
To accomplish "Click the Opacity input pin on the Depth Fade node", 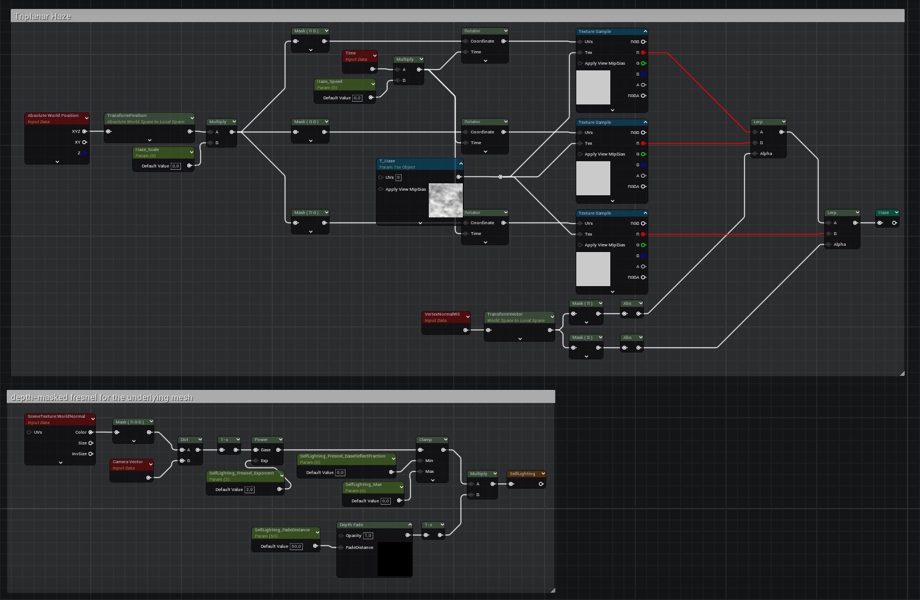I will (341, 535).
